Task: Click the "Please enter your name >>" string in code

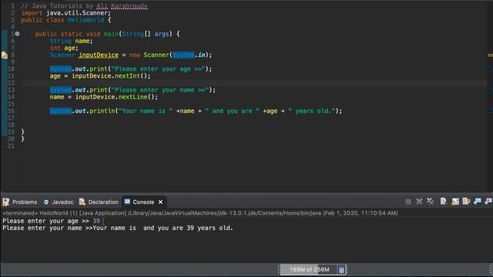Action: pos(160,90)
